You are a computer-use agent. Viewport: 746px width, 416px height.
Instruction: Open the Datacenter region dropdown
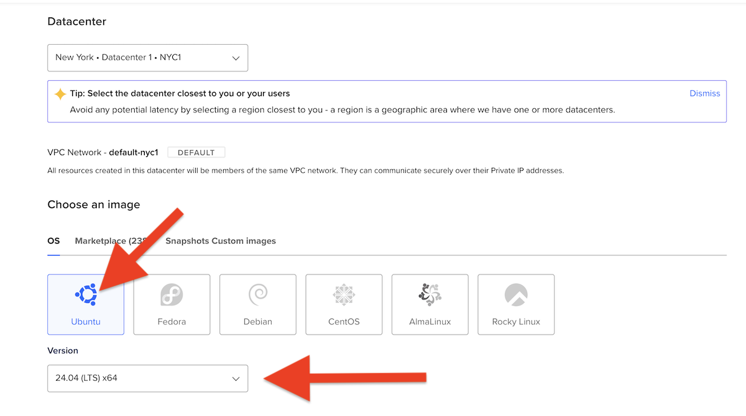tap(147, 58)
